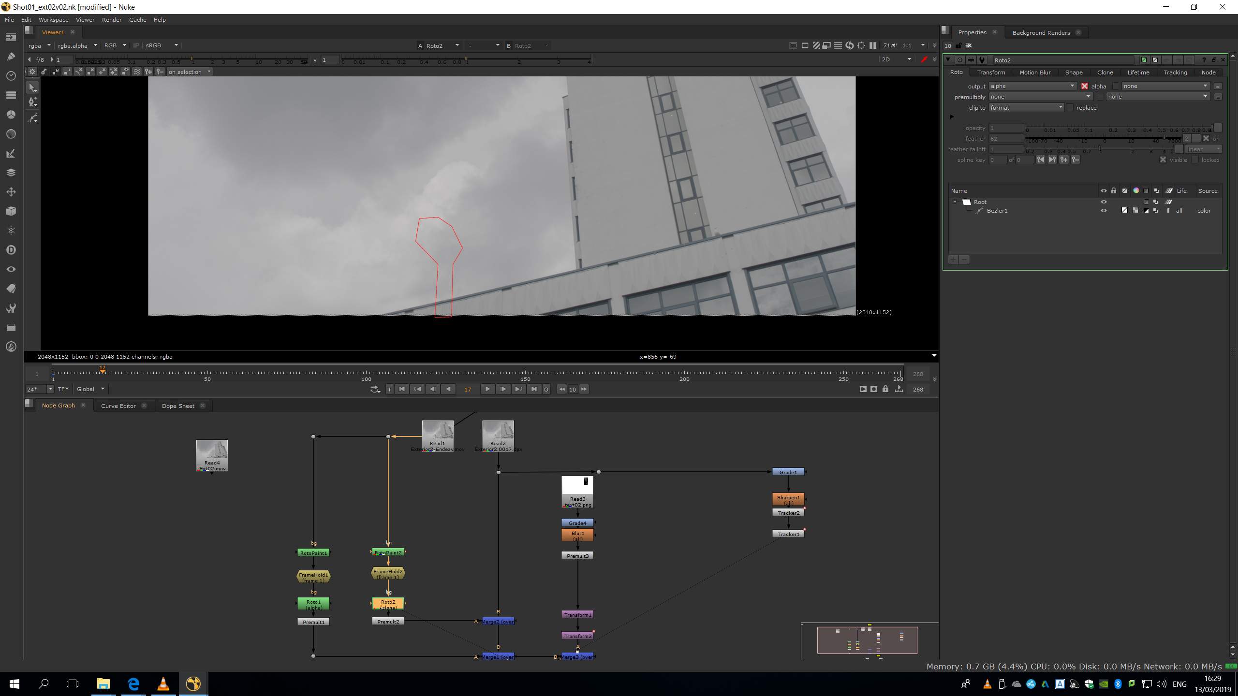Open the clip to format dropdown
1238x696 pixels.
(1026, 108)
